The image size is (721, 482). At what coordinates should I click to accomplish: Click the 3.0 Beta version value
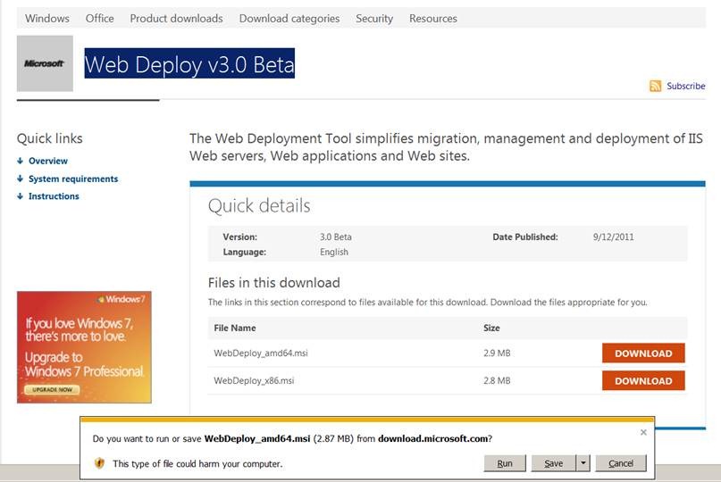(336, 237)
